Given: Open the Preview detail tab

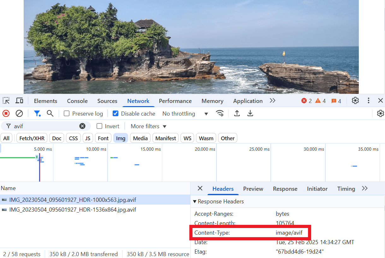Looking at the screenshot, I should pyautogui.click(x=253, y=189).
